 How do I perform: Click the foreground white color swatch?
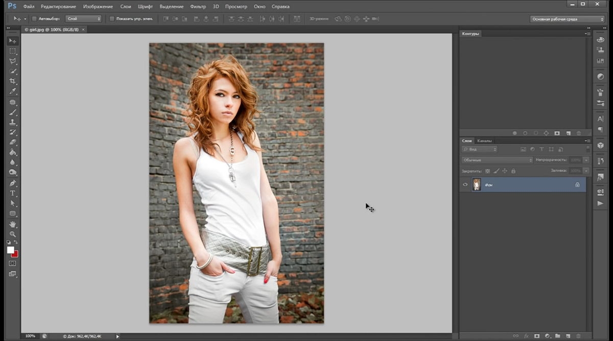coord(10,250)
